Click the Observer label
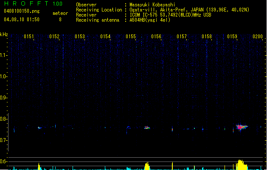This screenshot has width=267, height=170. pyautogui.click(x=86, y=5)
